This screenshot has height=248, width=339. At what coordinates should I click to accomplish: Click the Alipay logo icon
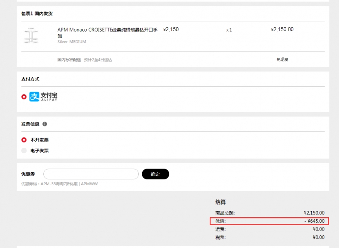43,97
